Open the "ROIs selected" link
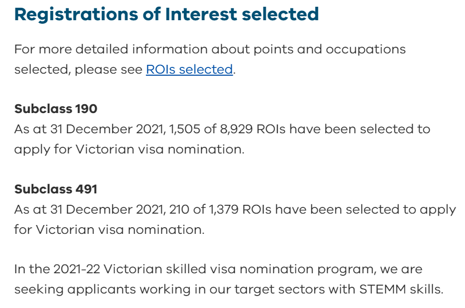This screenshot has width=465, height=308. [x=189, y=69]
